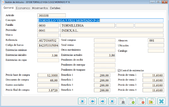Click the Pendientes de recibir field
This screenshot has height=107, width=169.
[x=105, y=60]
